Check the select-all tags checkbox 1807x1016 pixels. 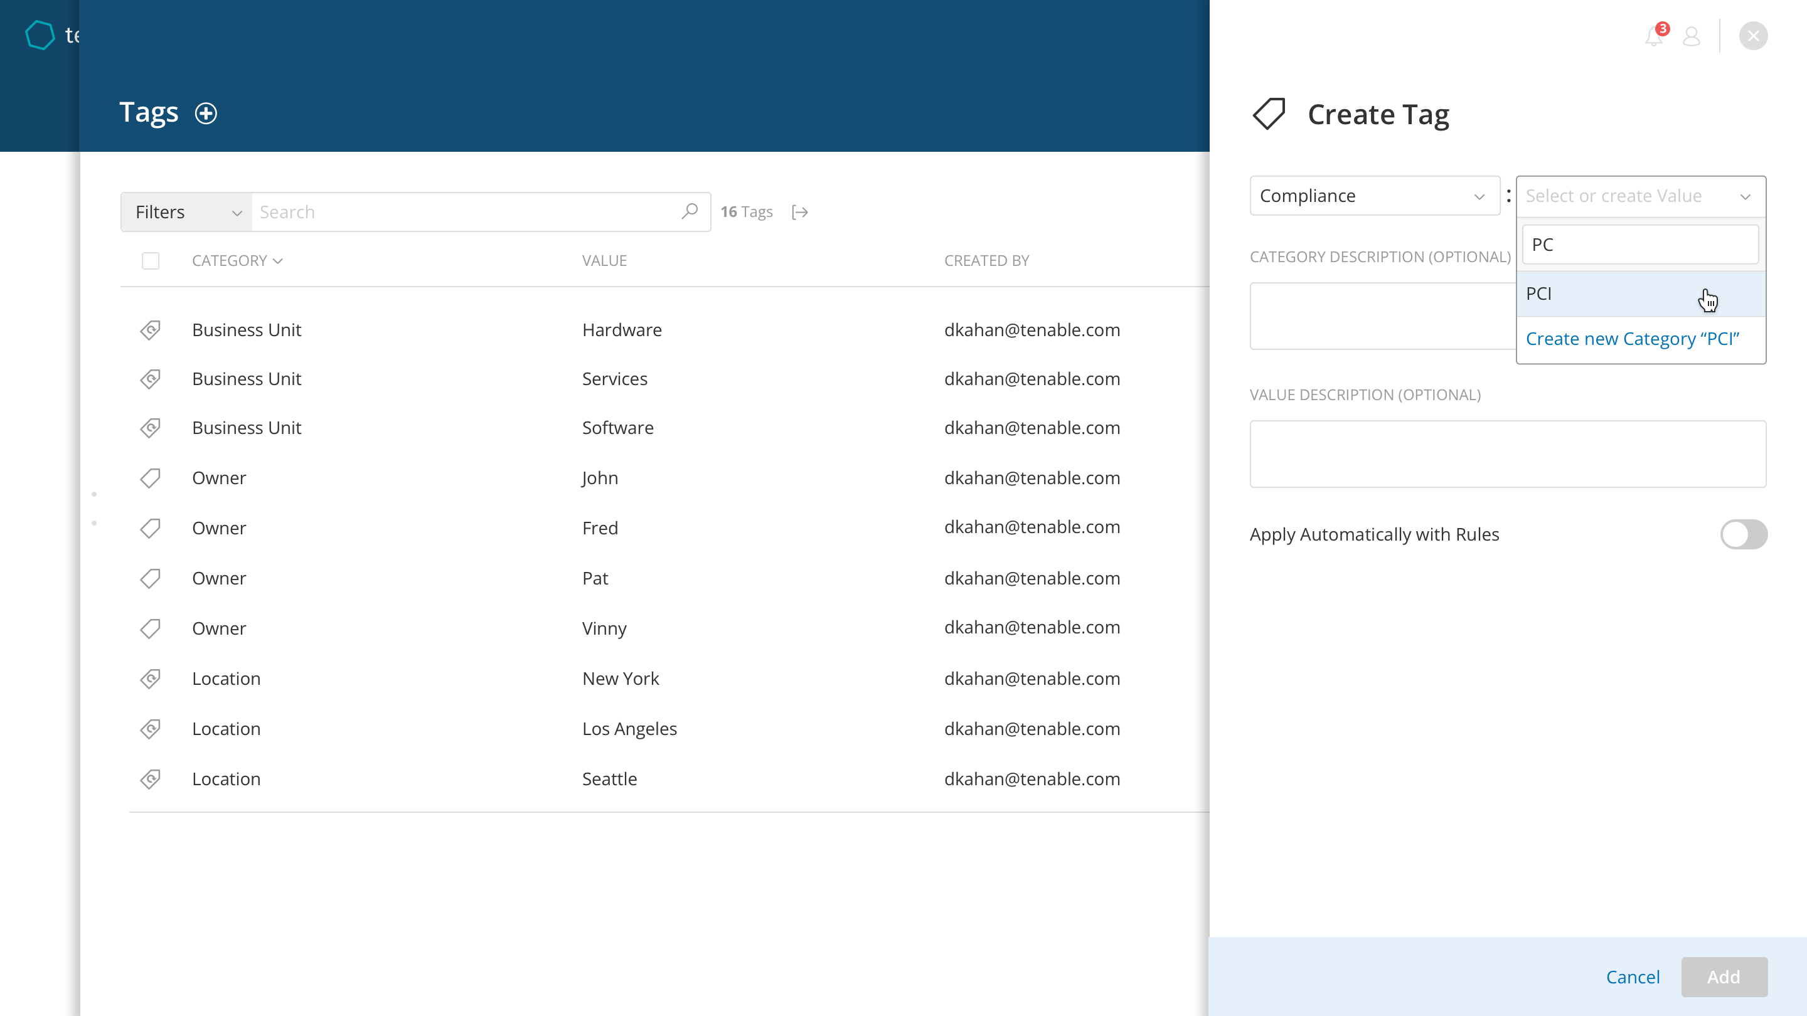150,261
